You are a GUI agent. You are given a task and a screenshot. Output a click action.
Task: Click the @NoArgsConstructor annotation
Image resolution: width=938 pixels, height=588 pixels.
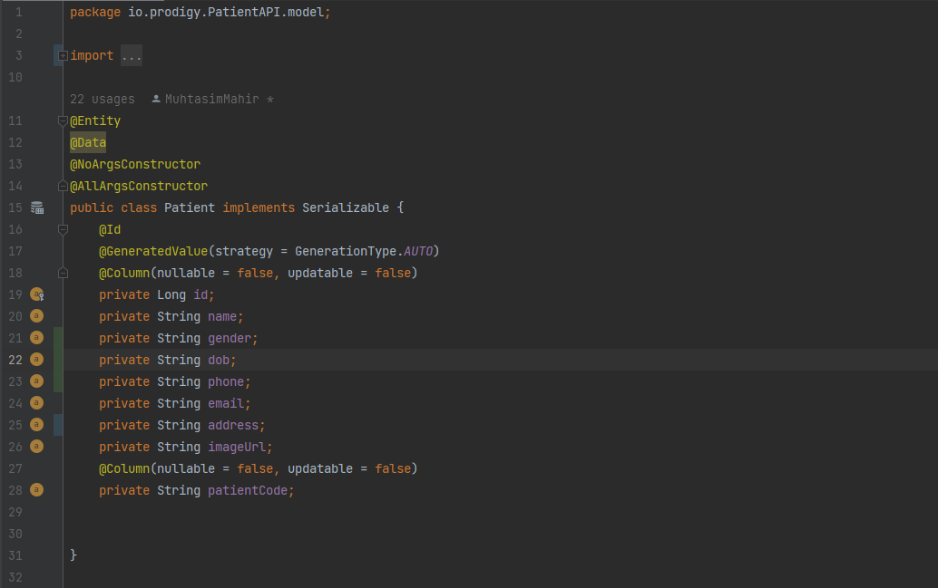[x=135, y=164]
